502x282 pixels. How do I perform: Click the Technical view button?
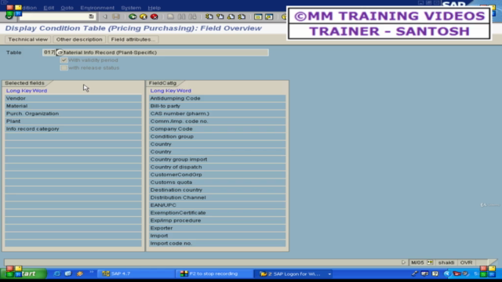28,39
